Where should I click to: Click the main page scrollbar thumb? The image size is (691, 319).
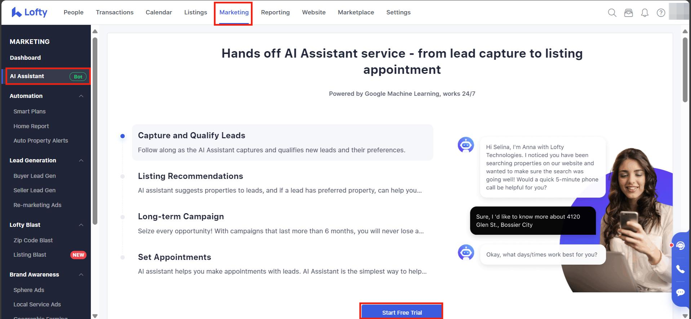coord(685,70)
